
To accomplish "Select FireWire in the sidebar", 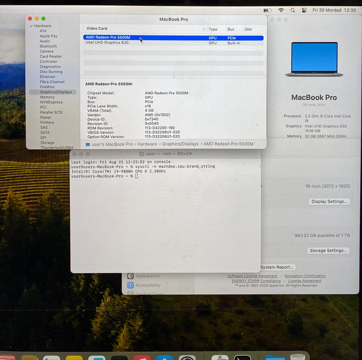I will [47, 87].
